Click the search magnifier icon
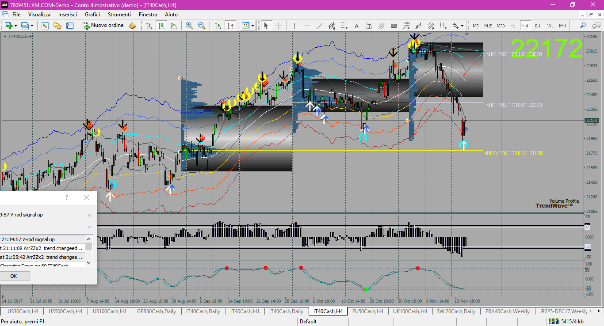Screen dimensions: 604x326 click(x=583, y=26)
